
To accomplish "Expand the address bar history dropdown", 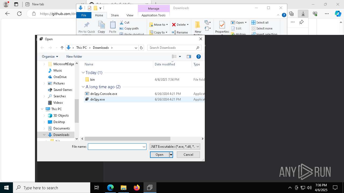I will click(x=136, y=48).
